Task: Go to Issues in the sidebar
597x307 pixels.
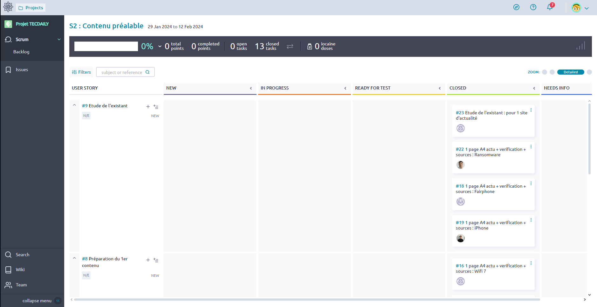Action: coord(22,70)
